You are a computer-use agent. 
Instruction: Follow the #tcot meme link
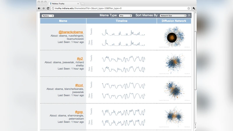pyautogui.click(x=79, y=85)
